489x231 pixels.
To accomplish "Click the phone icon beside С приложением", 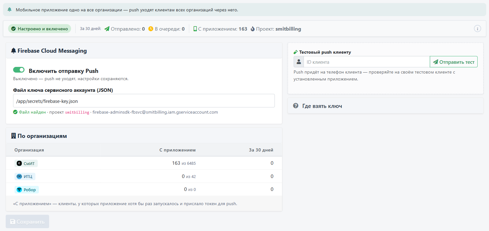I will pyautogui.click(x=195, y=29).
